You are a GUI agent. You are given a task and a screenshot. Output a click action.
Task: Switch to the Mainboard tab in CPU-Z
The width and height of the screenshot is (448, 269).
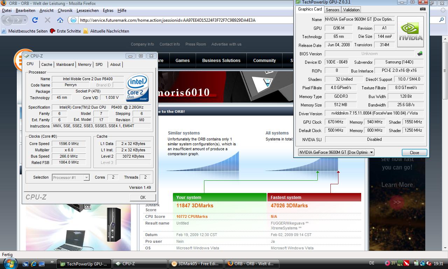pos(65,64)
